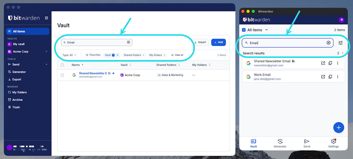Switch to the Generator tab in the extension
This screenshot has width=353, height=159.
coord(280,143)
